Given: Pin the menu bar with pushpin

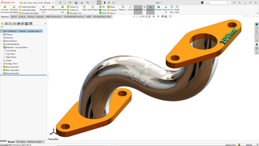Looking at the screenshot, I should (x=53, y=3).
